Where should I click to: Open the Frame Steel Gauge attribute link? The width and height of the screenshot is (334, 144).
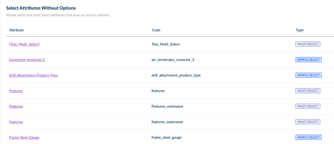point(24,137)
